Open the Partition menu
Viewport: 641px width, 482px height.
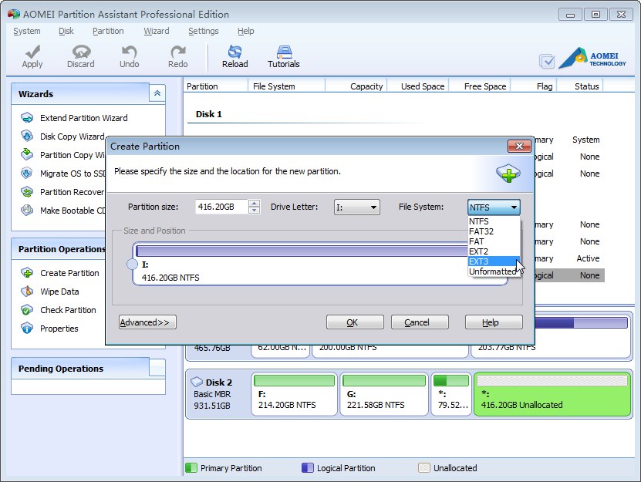(108, 31)
